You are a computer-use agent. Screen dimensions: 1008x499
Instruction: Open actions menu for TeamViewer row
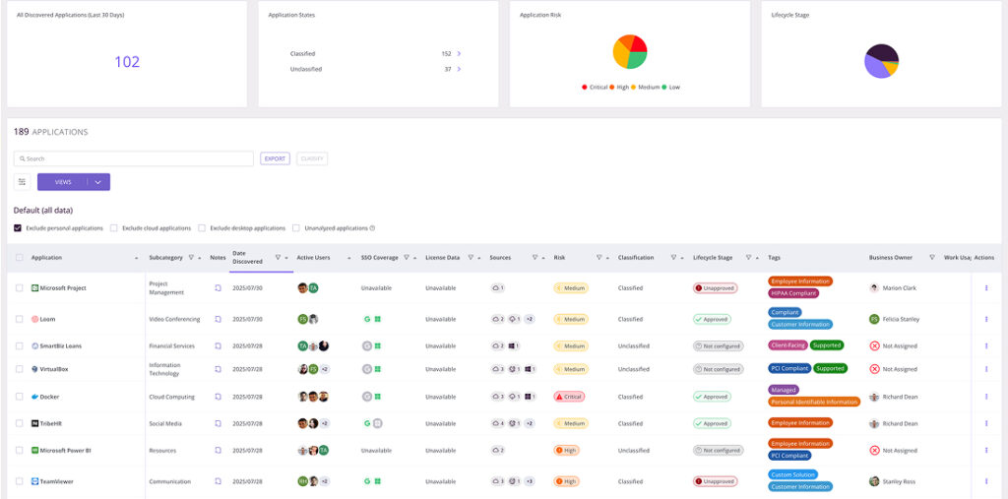click(x=986, y=481)
